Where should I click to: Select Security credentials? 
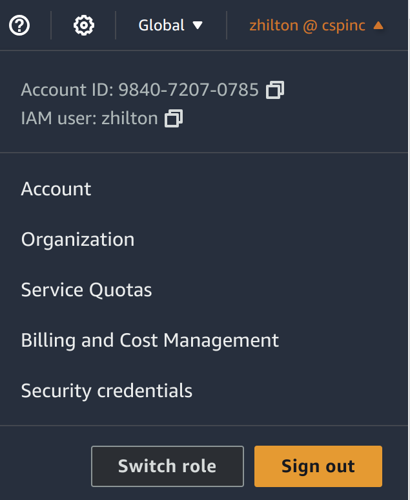tap(107, 391)
